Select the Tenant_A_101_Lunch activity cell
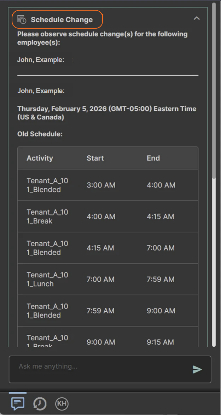This screenshot has height=415, width=221. (x=47, y=279)
